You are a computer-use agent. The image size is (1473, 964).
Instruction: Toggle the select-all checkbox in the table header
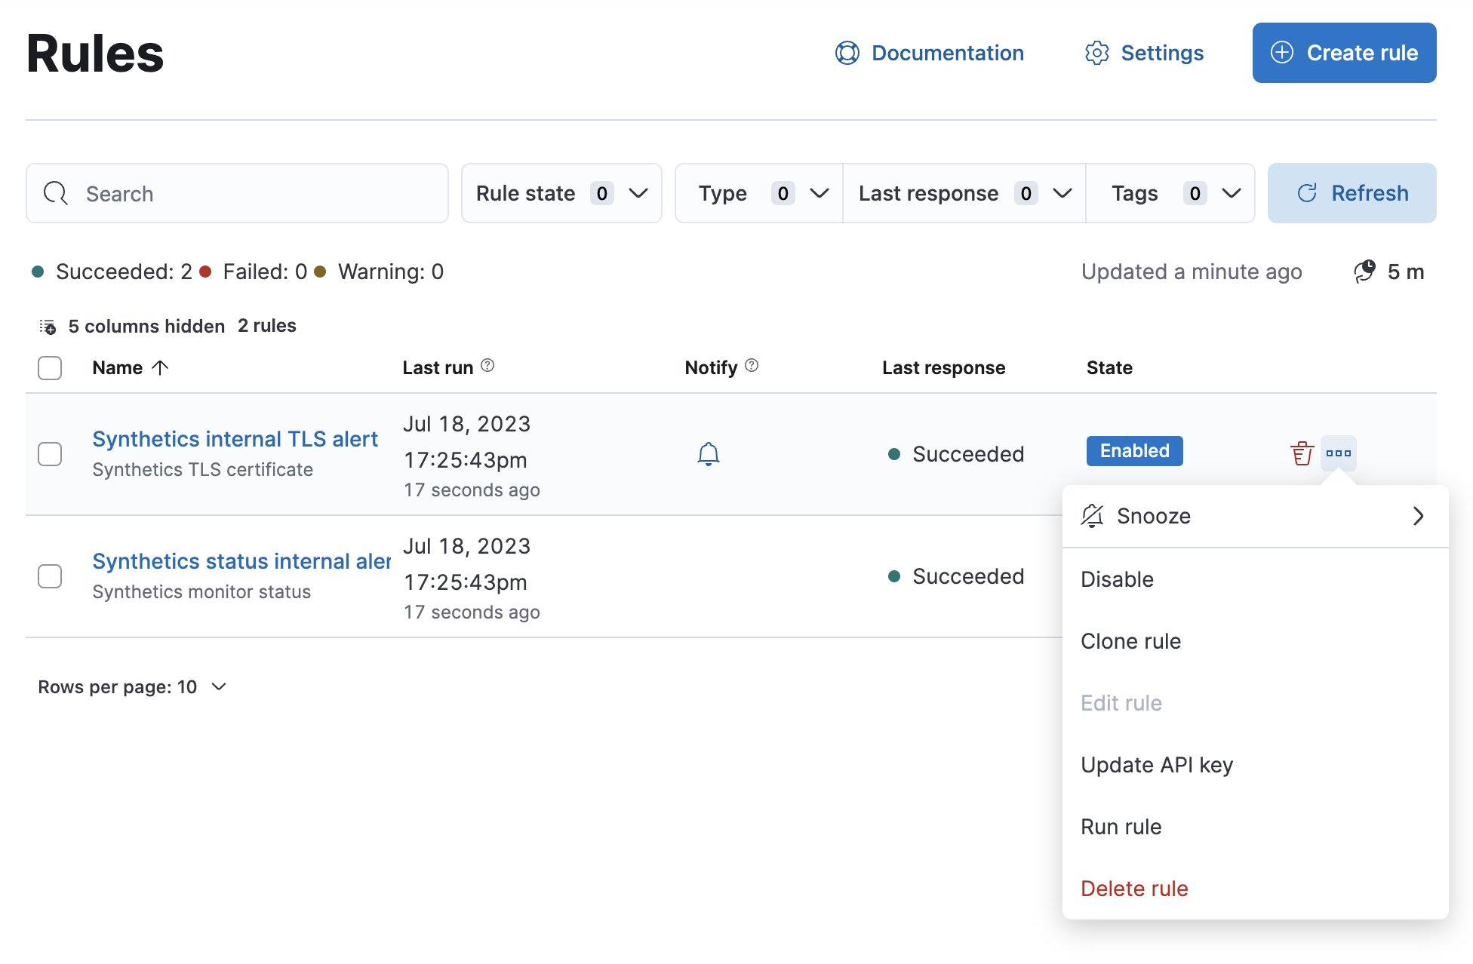tap(51, 368)
